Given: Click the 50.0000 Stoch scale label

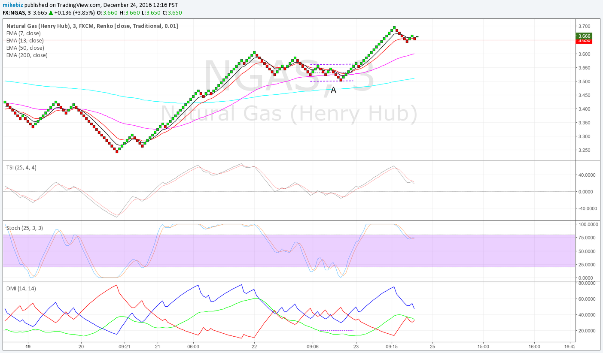Looking at the screenshot, I should pos(588,251).
